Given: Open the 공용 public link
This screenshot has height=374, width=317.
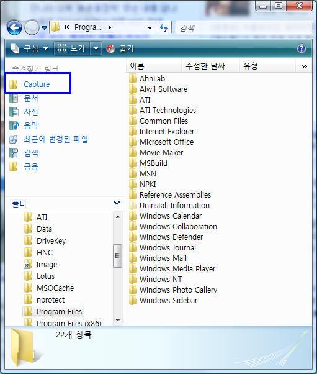Looking at the screenshot, I should [24, 166].
